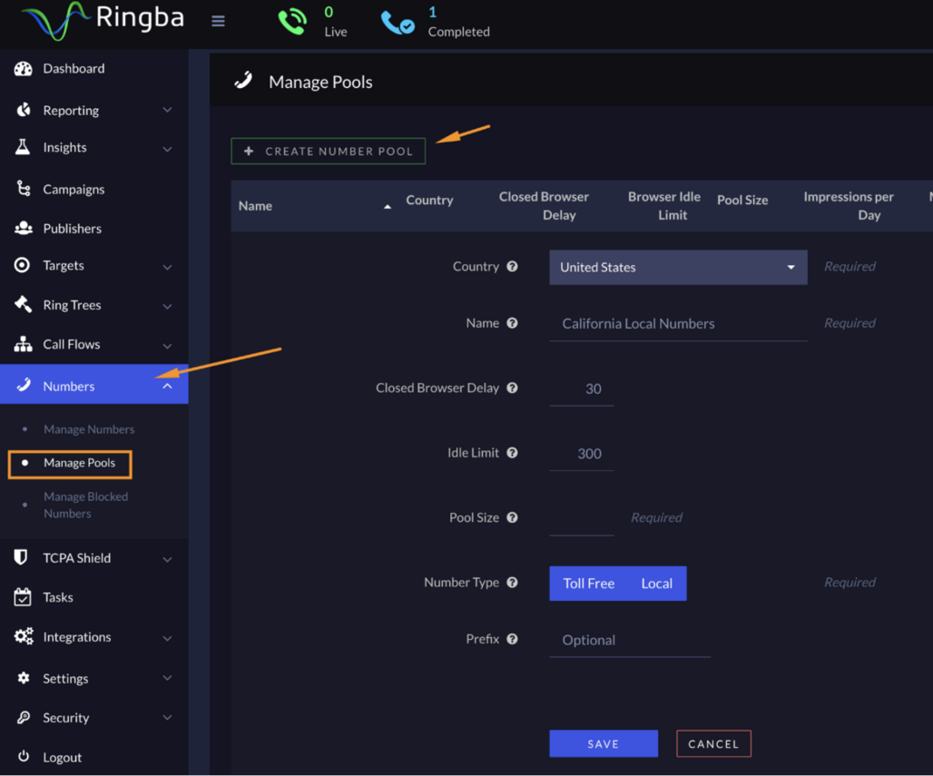
Task: Click the Prefix help icon
Action: click(x=512, y=639)
